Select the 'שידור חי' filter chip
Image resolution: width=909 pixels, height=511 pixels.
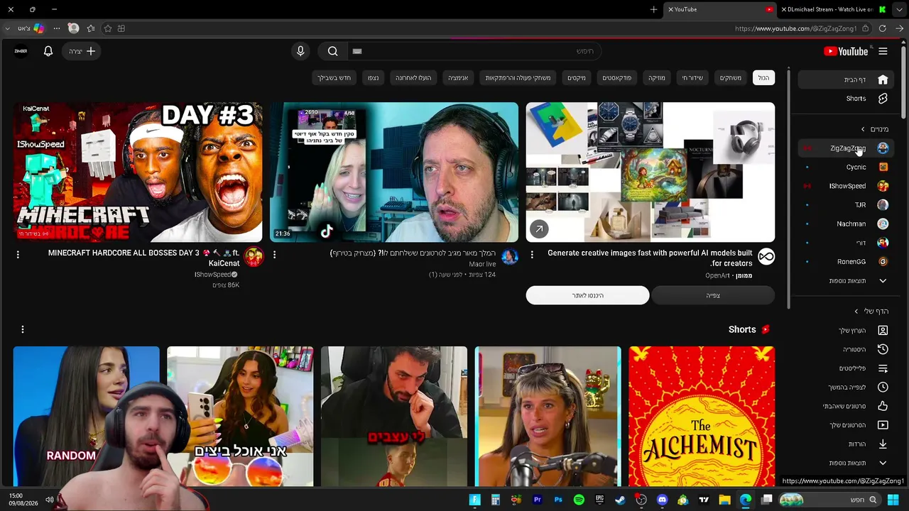[692, 78]
